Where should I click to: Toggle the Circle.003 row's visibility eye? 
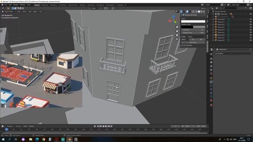pyautogui.click(x=251, y=19)
